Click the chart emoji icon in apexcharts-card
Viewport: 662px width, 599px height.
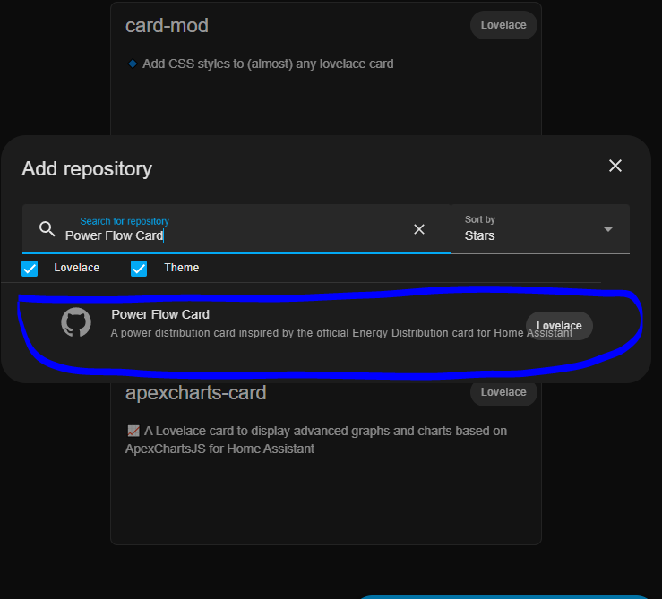(x=133, y=431)
